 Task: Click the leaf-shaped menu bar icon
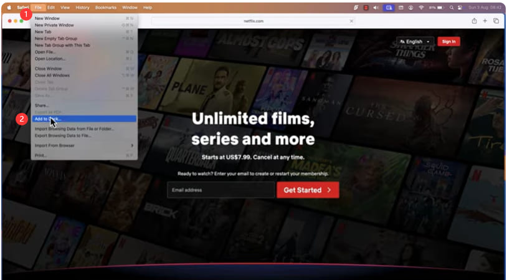click(x=356, y=7)
